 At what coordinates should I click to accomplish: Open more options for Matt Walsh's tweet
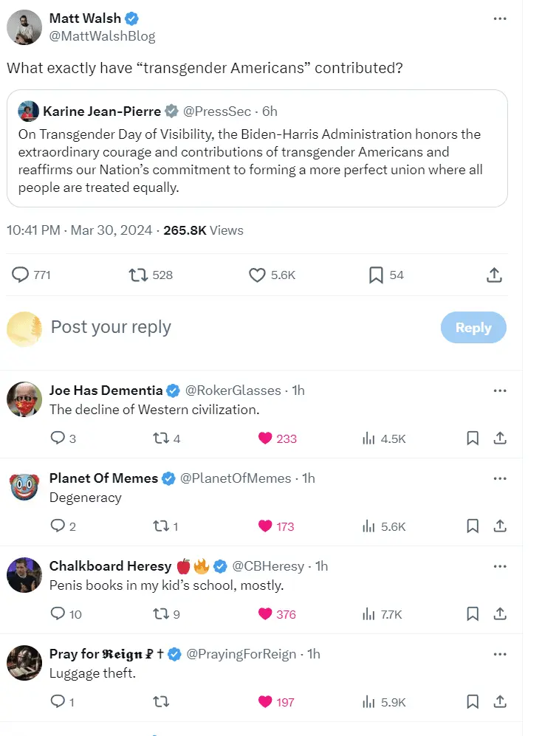pyautogui.click(x=500, y=18)
